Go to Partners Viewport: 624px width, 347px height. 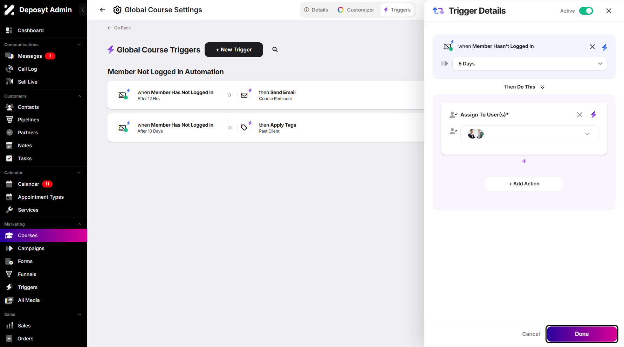point(43,133)
